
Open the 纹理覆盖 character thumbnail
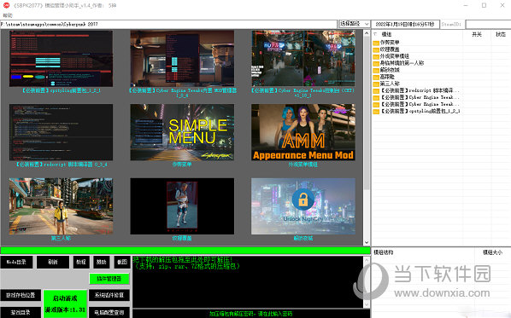tap(182, 206)
